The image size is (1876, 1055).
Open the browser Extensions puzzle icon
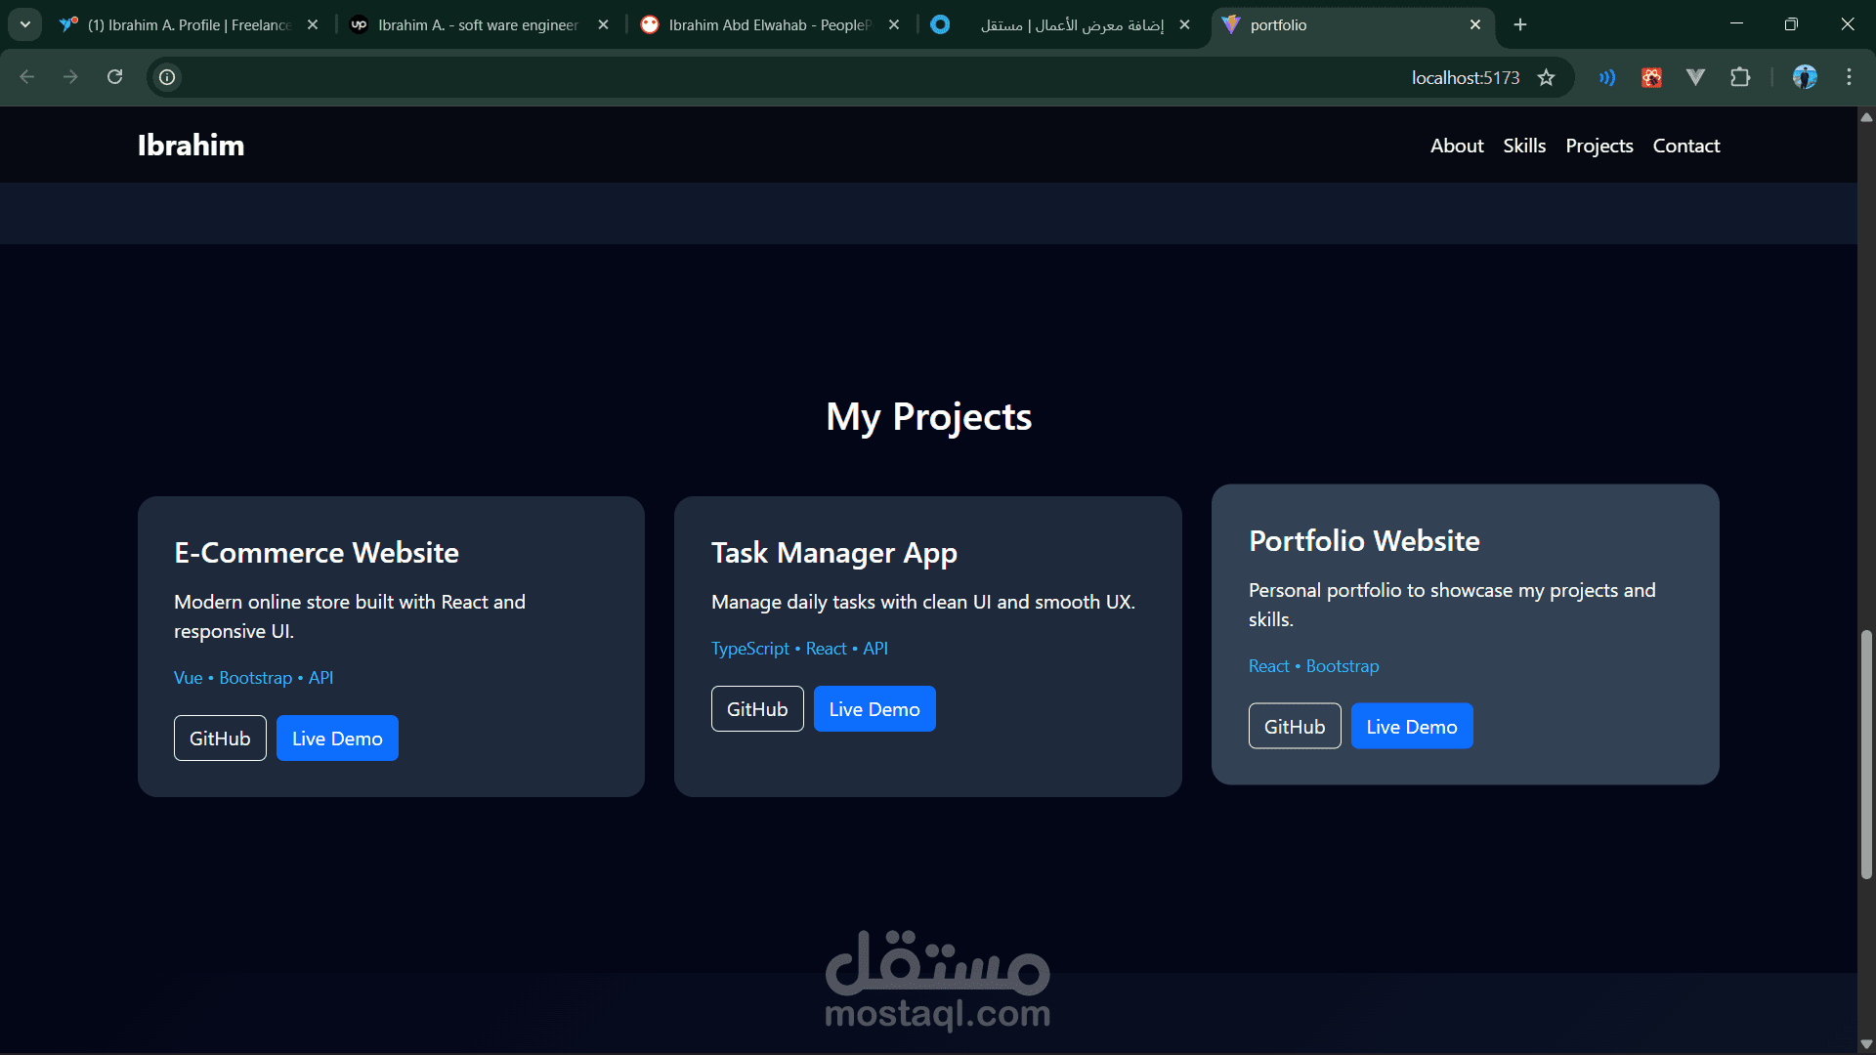pyautogui.click(x=1740, y=77)
